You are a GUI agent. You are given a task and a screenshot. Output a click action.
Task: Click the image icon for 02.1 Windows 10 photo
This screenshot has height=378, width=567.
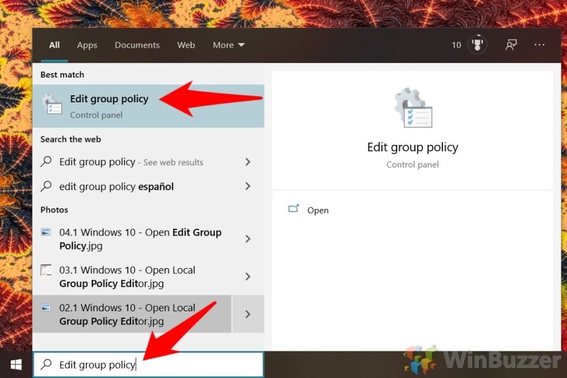point(46,307)
